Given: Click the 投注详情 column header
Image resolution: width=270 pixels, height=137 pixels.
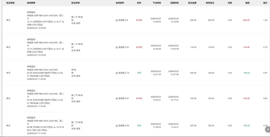Looking at the screenshot, I should point(75,3).
